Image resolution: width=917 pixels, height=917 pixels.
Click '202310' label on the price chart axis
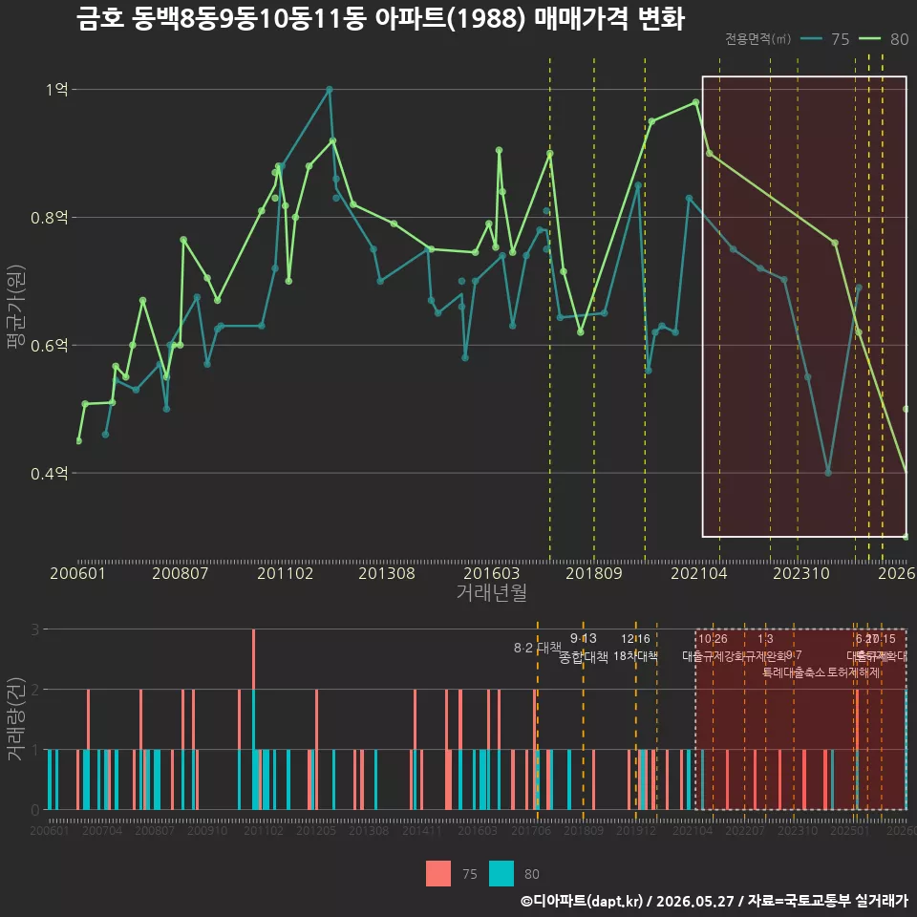801,573
